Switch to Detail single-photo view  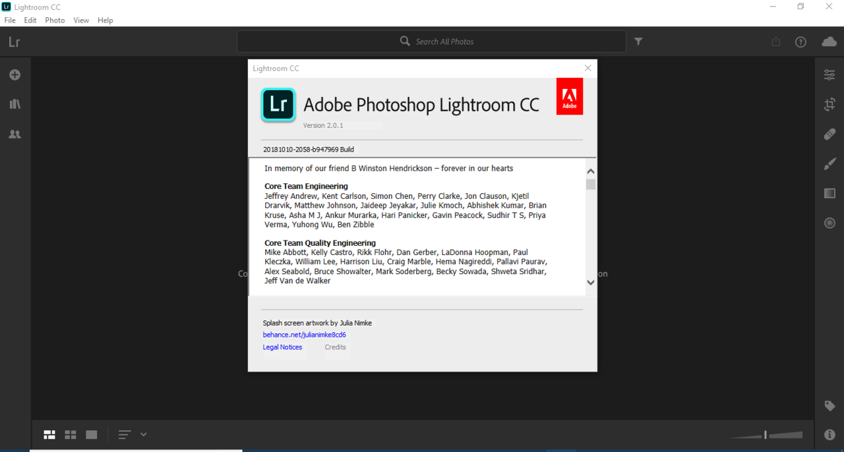coord(92,435)
